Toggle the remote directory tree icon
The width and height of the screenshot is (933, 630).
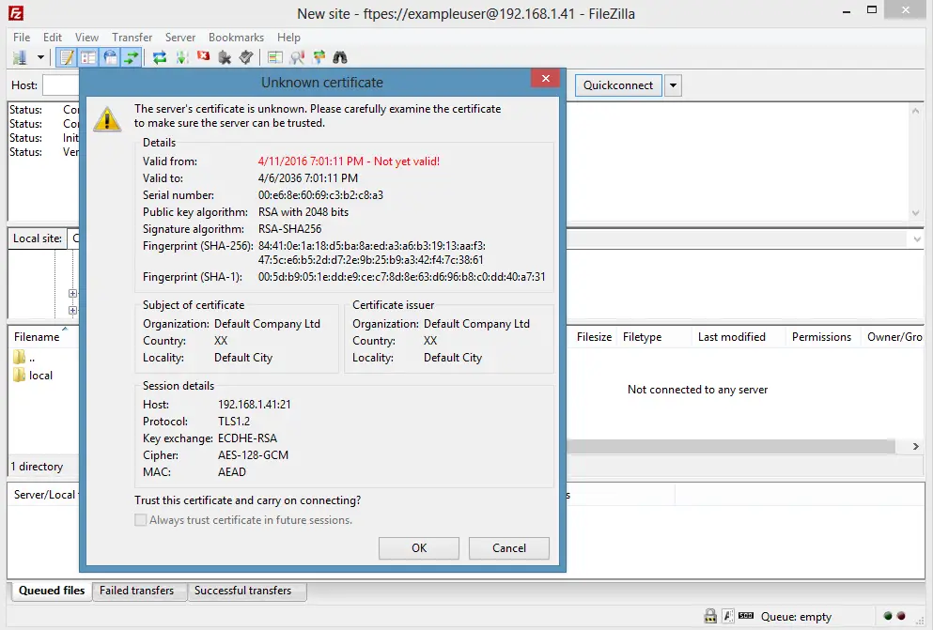(x=110, y=57)
